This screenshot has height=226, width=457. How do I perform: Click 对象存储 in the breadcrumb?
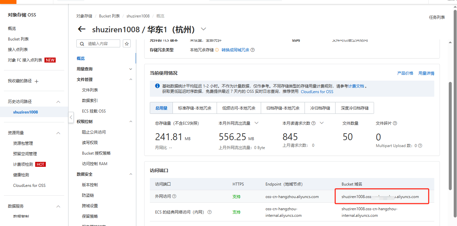point(84,16)
